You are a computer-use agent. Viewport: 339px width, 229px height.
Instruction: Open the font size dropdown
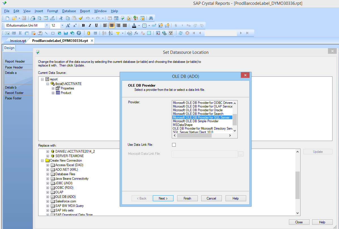coord(62,25)
